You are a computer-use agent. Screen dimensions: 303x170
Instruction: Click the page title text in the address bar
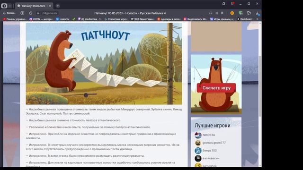click(130, 13)
